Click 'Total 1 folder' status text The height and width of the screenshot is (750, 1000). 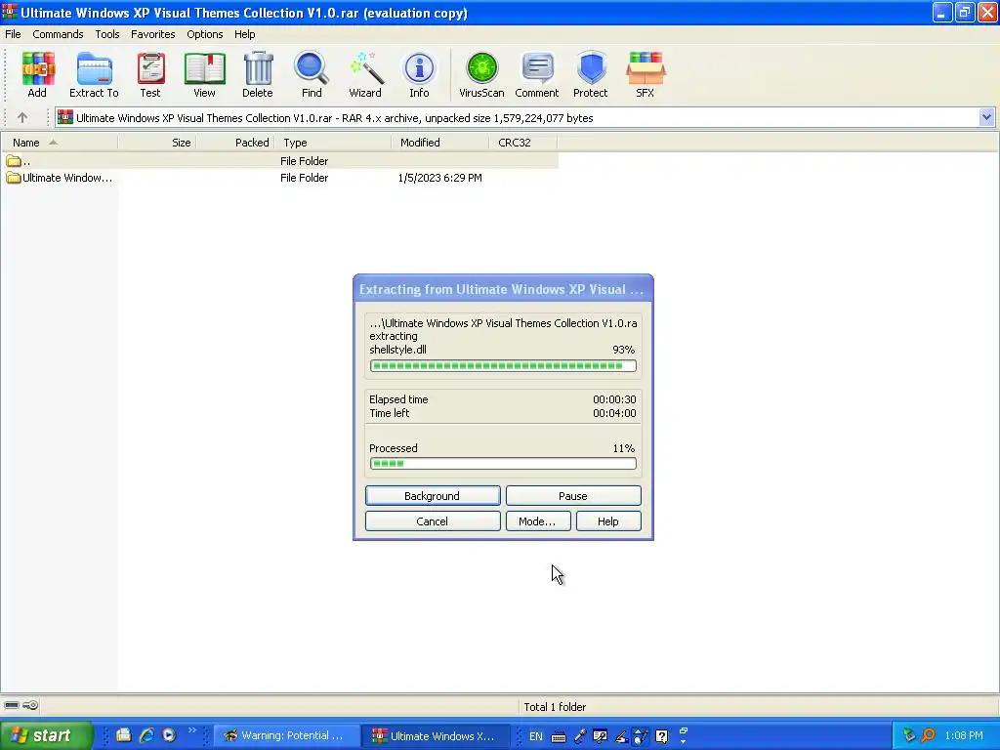555,707
